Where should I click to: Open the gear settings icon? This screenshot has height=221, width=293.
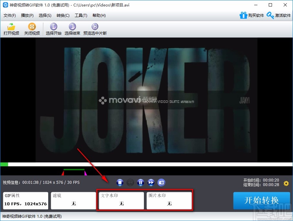pos(286,183)
